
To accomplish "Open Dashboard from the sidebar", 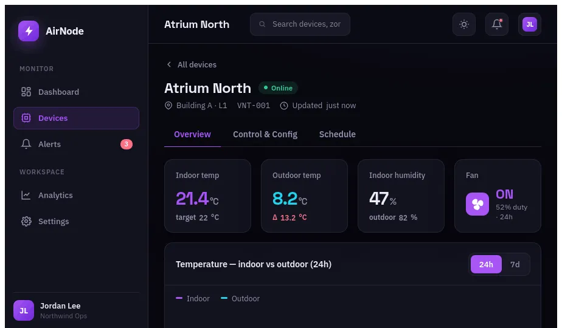I will tap(77, 92).
